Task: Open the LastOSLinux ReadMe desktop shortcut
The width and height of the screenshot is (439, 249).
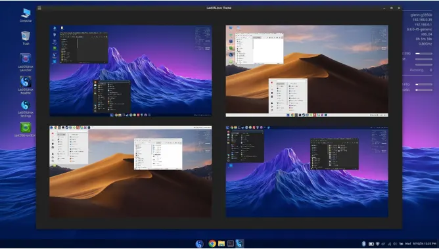Action: click(x=26, y=85)
